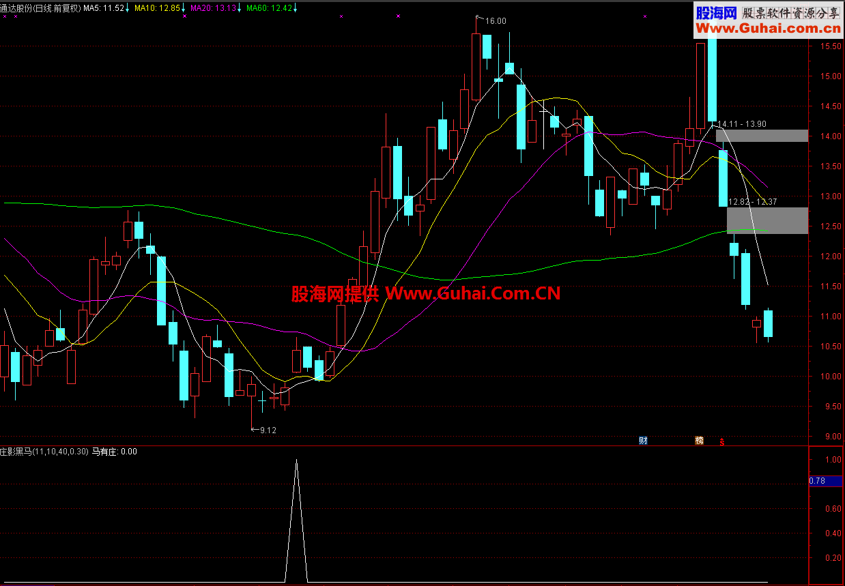The height and width of the screenshot is (586, 845).
Task: Select the white MA5: 11.52 label
Action: point(103,8)
